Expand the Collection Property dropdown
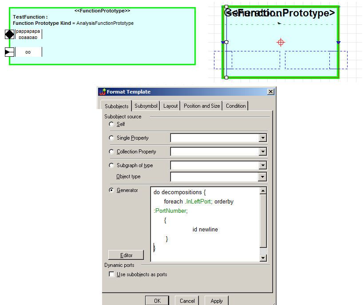 pos(263,152)
